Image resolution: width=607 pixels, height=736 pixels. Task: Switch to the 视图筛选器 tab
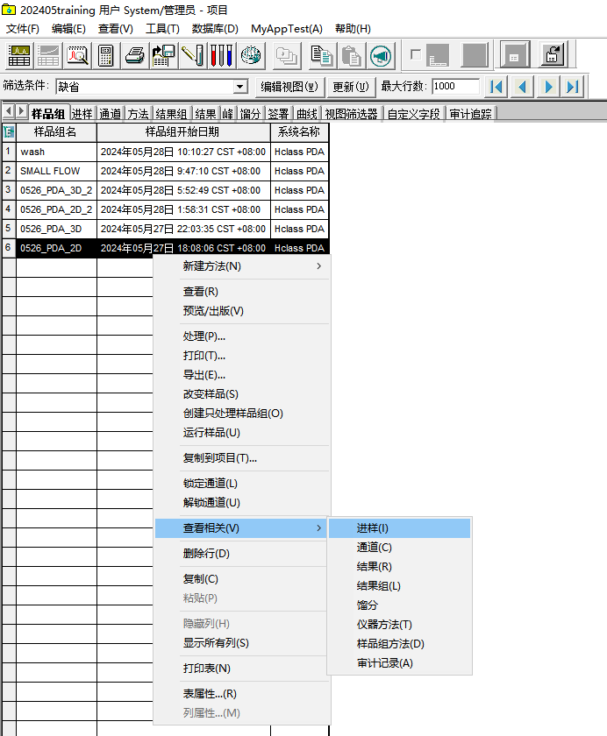coord(351,114)
